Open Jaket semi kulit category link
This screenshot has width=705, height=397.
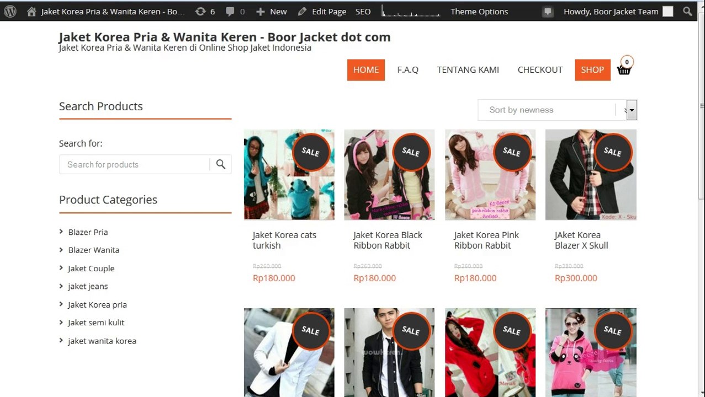pyautogui.click(x=96, y=323)
